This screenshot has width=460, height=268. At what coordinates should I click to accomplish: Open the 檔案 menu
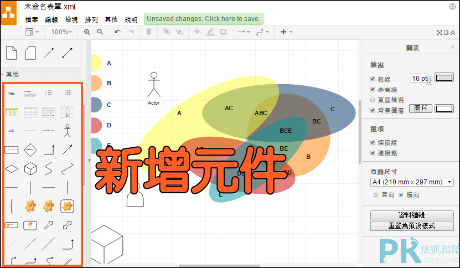coord(32,19)
